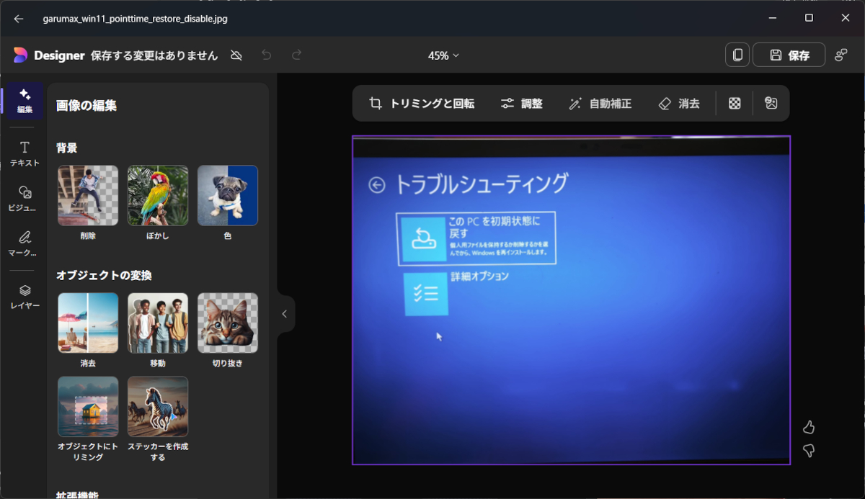The image size is (865, 499).
Task: Click the checkerboard background removal icon
Action: tap(735, 103)
